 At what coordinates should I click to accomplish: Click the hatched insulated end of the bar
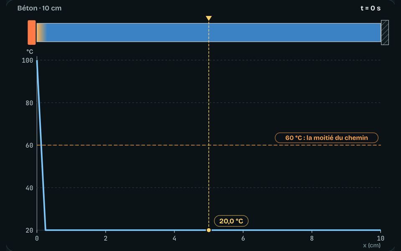385,33
